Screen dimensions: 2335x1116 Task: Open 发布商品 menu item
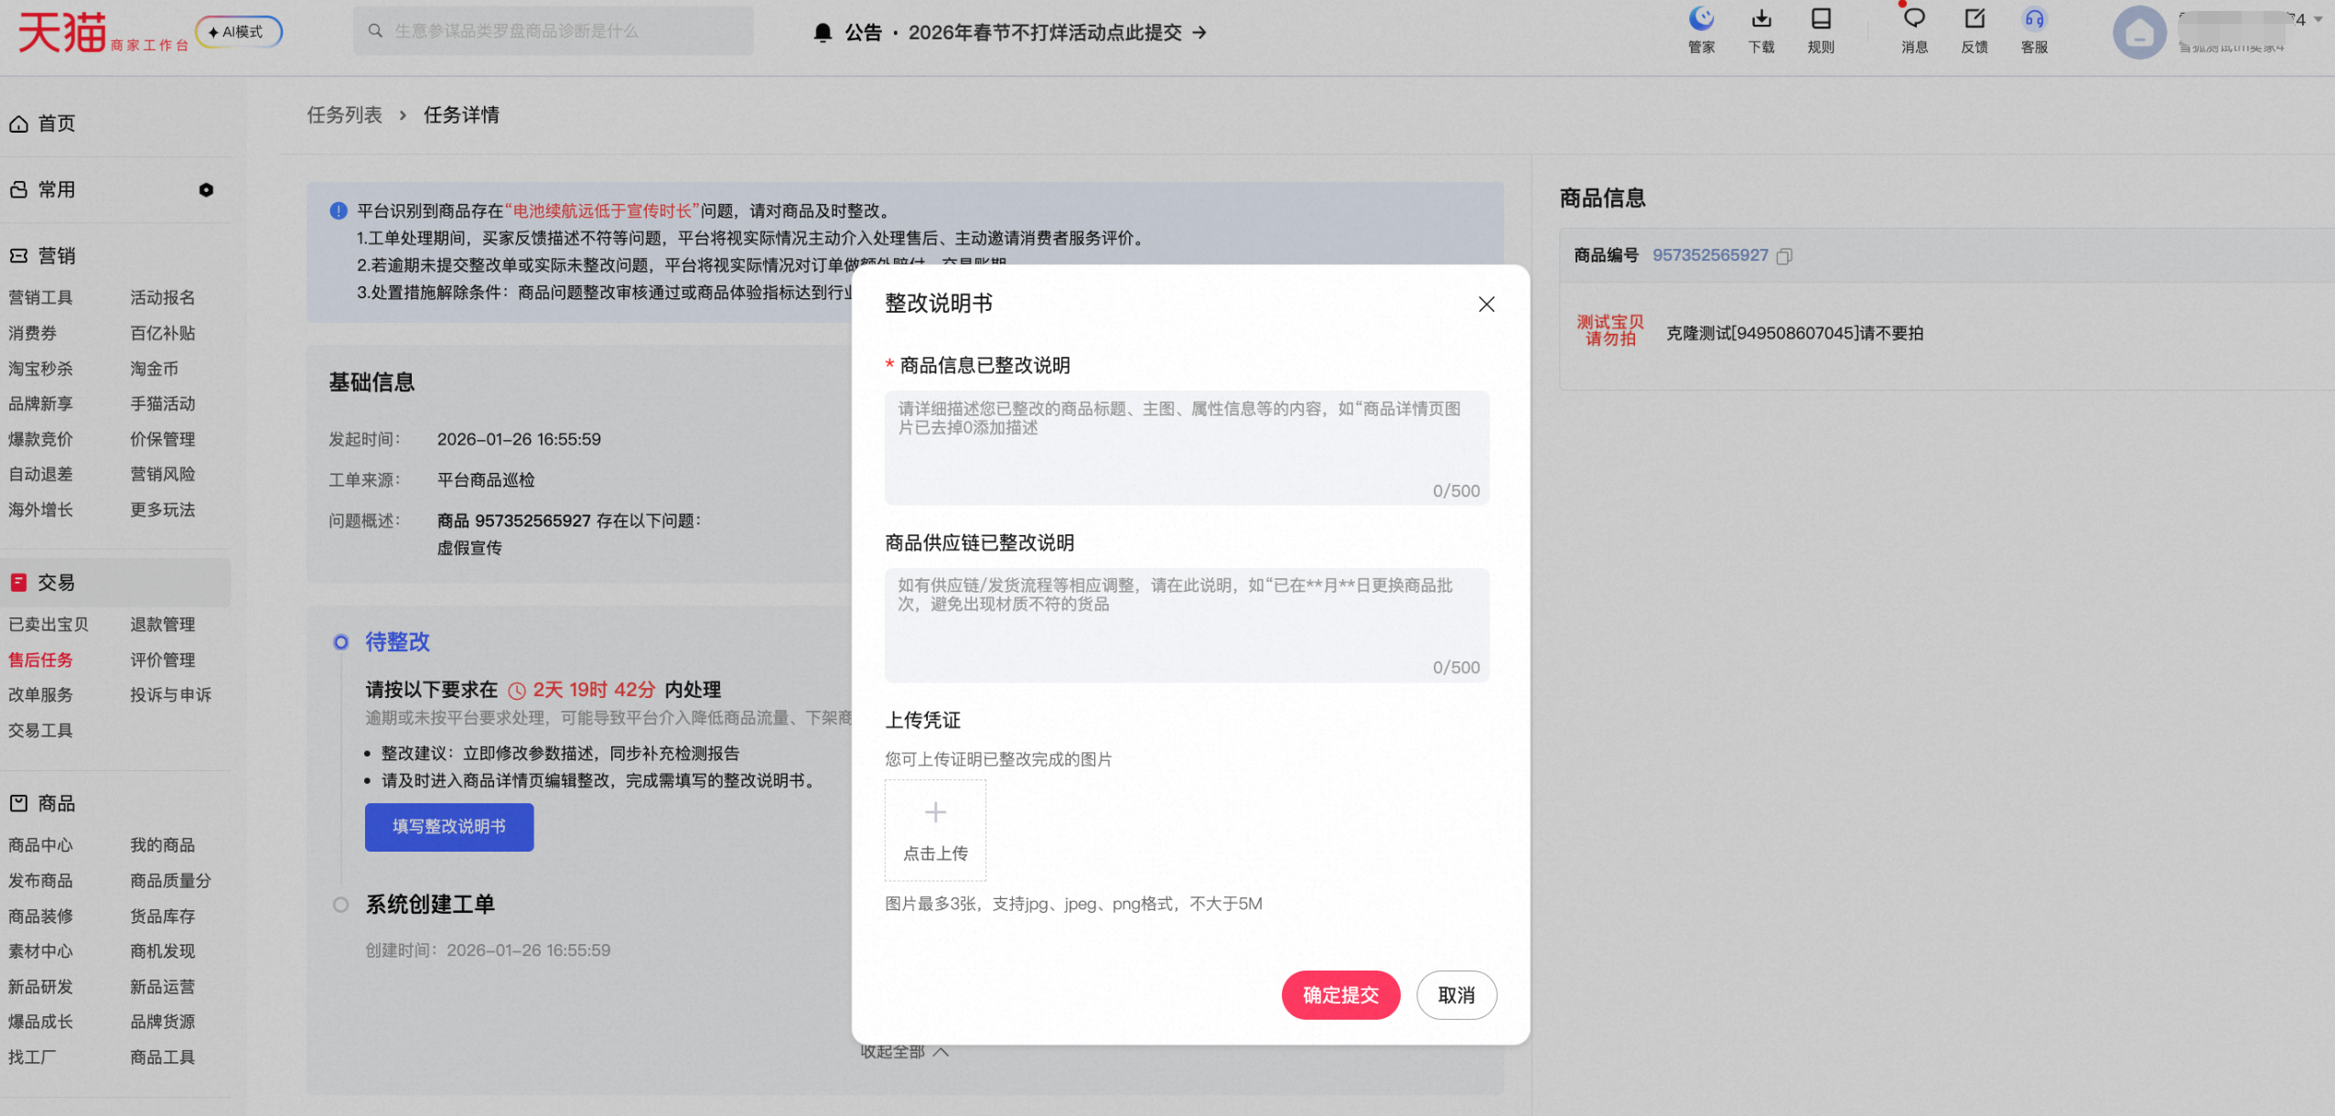[40, 881]
